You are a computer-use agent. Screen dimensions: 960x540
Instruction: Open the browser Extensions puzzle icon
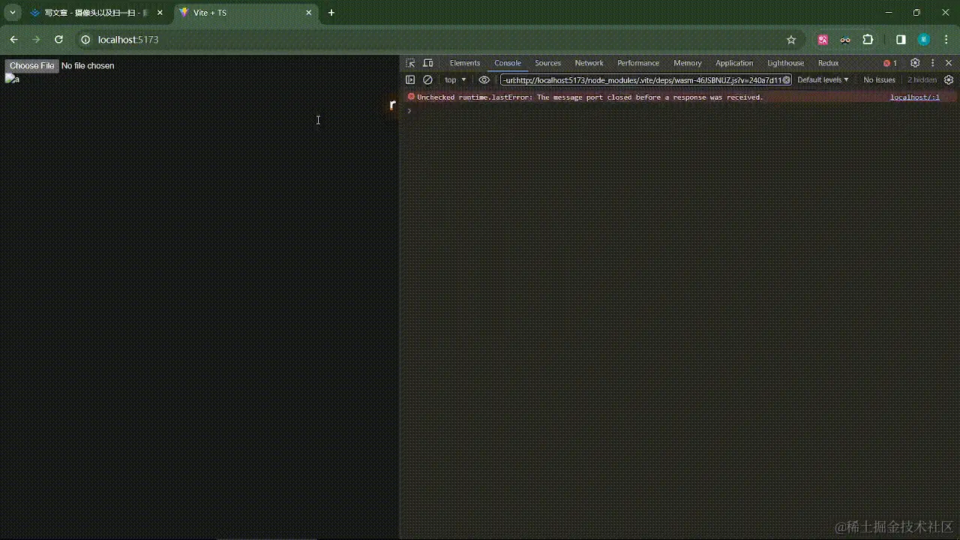(x=868, y=39)
